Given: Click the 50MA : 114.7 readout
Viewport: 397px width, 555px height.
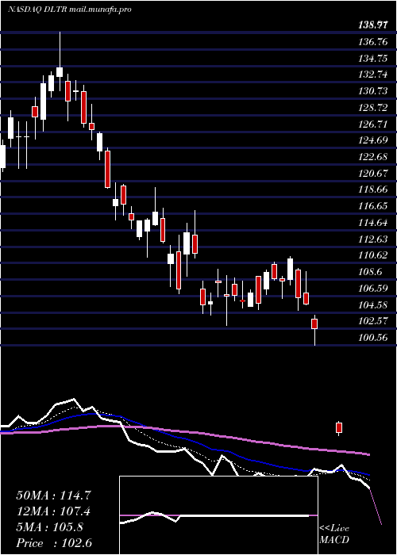Looking at the screenshot, I should click(x=54, y=496).
